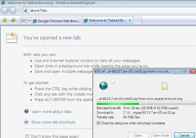The image size is (196, 138).
Task: Click the 'Estimated time left:' label
Action: click(x=109, y=108)
